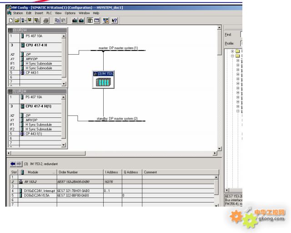
Task: Open the Edit menu
Action: click(29, 13)
